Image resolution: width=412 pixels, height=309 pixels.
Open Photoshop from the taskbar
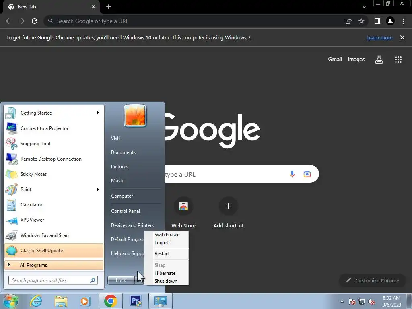[x=136, y=301]
